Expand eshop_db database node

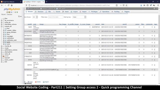[1, 22]
